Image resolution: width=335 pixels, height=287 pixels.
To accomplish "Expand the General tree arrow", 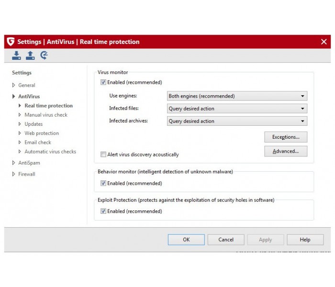I will coord(14,85).
